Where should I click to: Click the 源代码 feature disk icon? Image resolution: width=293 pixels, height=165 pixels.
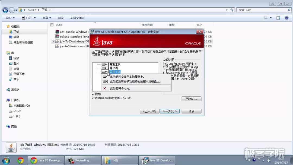click(104, 68)
